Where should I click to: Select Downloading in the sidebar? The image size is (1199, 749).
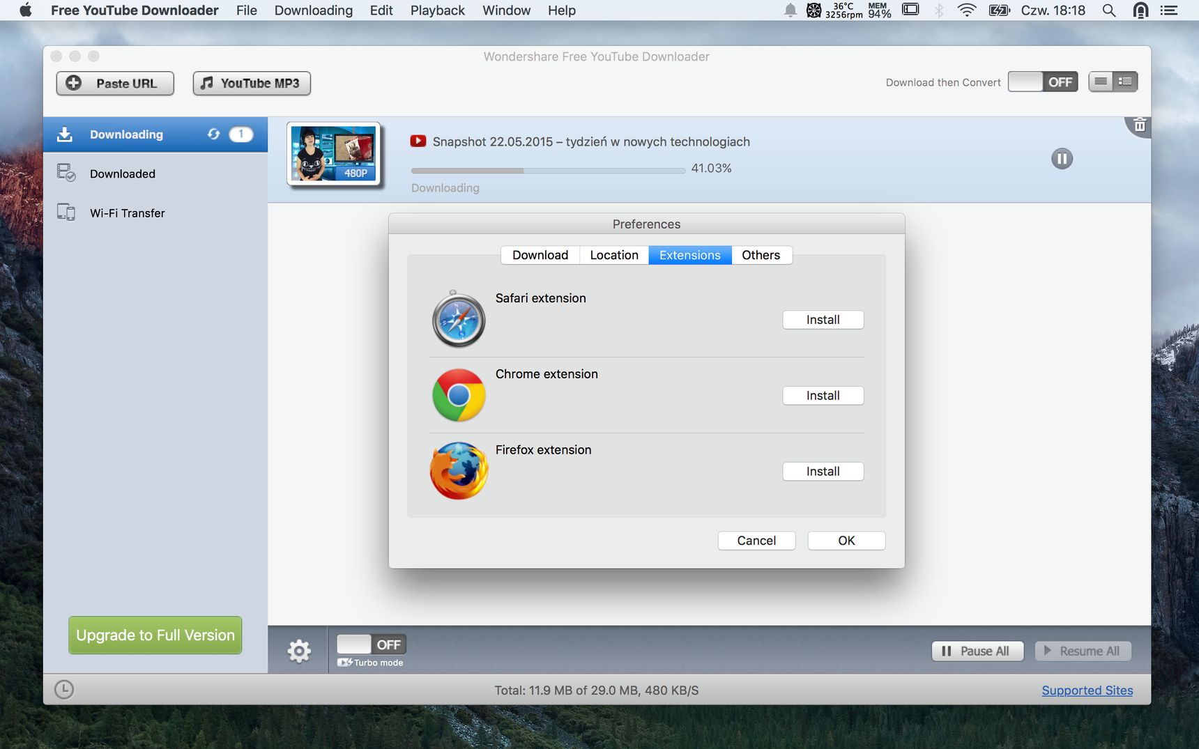click(x=155, y=134)
